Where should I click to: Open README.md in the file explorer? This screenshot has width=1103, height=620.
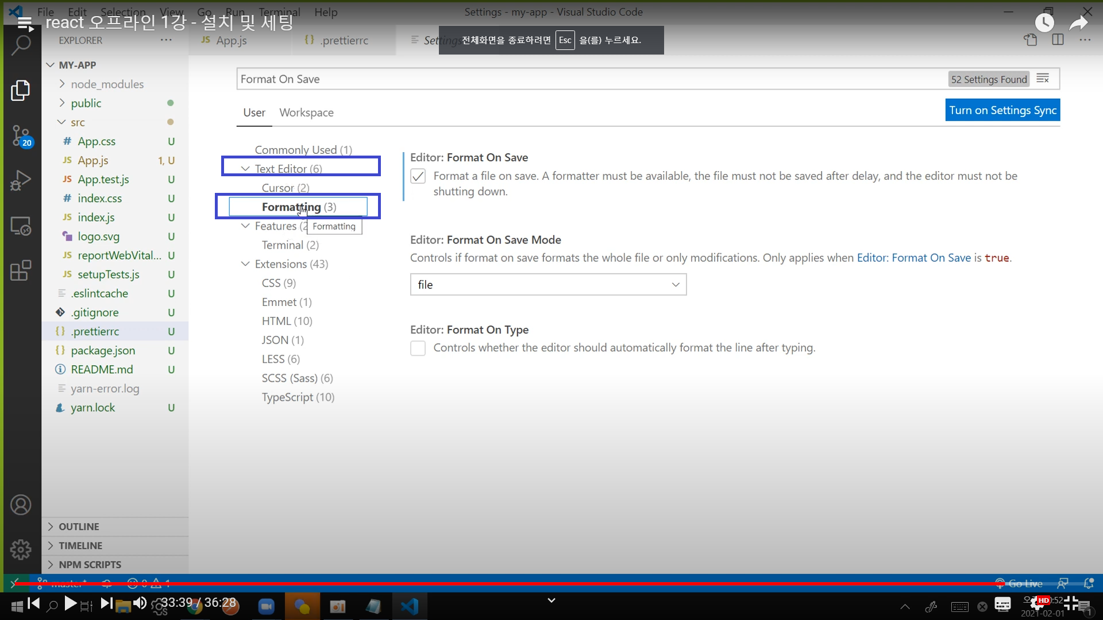pos(102,369)
